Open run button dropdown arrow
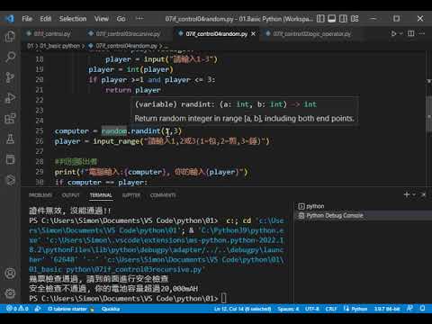This screenshot has height=324, width=432. click(400, 33)
